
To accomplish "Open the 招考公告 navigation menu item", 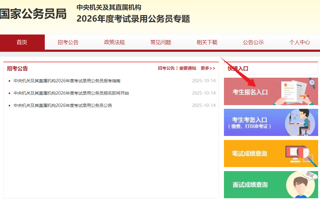I will 68,42.
